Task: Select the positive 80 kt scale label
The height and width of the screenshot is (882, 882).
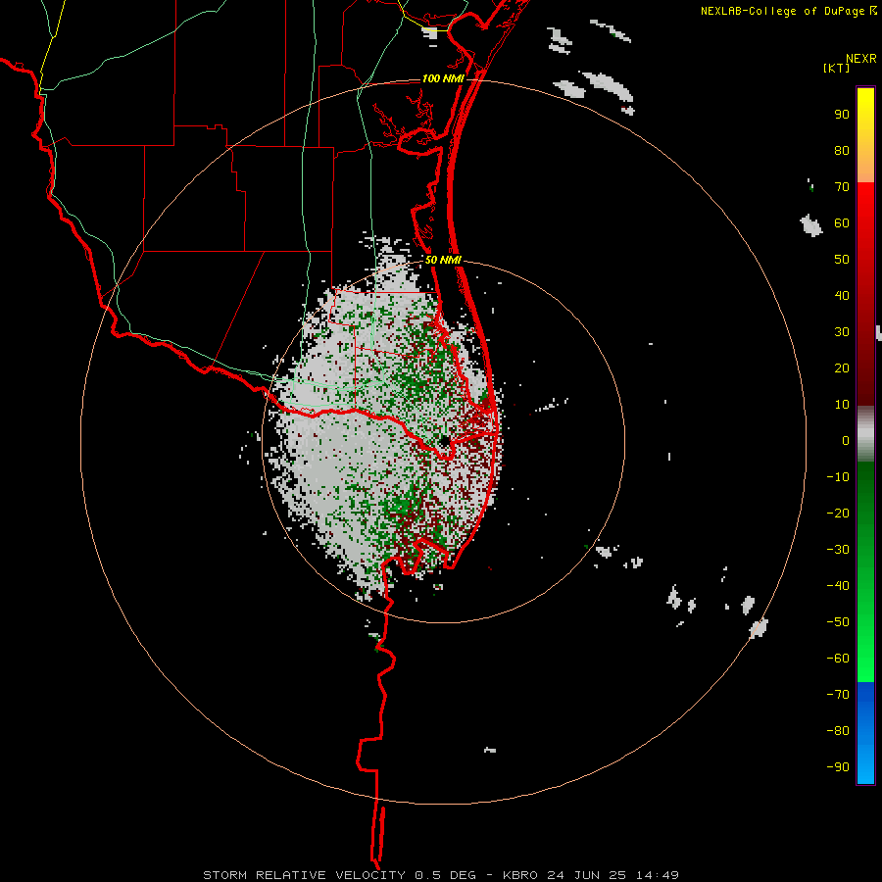Action: [842, 151]
